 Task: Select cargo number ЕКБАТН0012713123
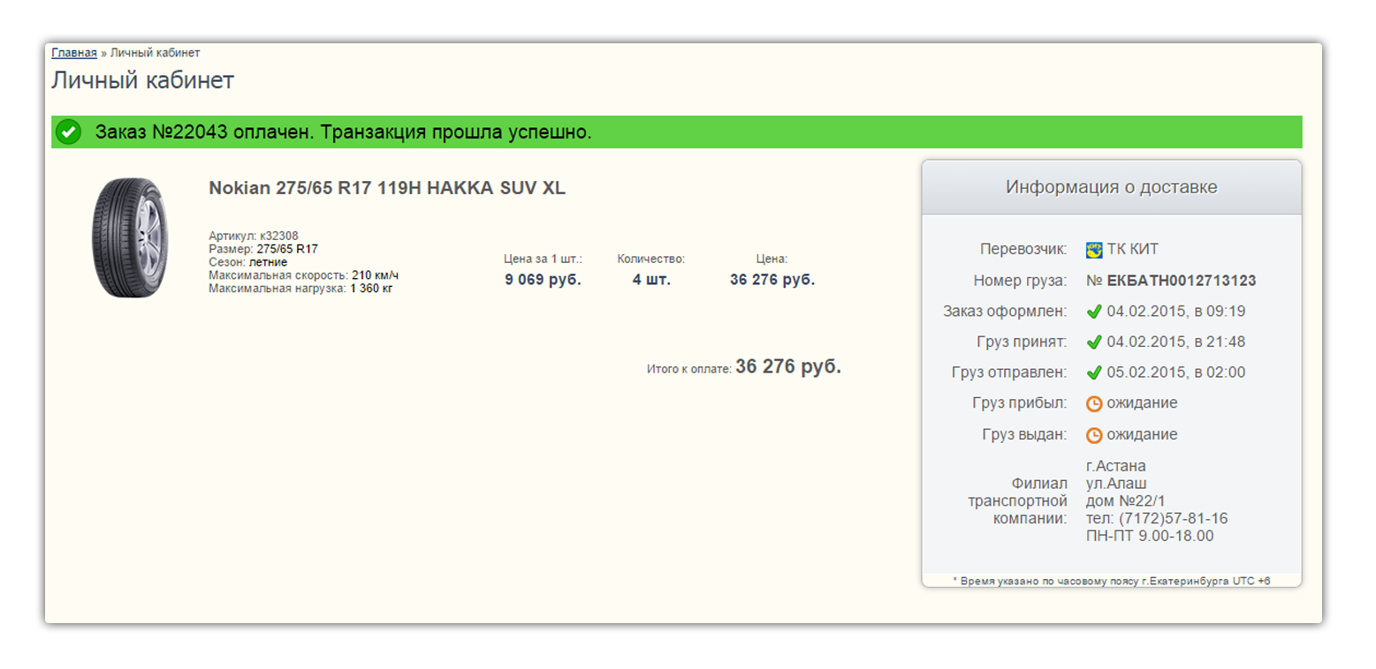coord(1181,281)
